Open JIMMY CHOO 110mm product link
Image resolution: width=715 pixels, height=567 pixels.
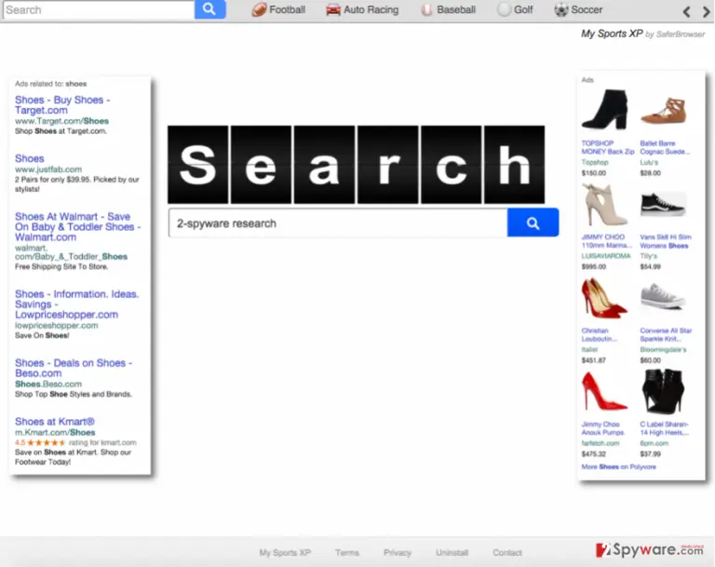[x=607, y=241]
